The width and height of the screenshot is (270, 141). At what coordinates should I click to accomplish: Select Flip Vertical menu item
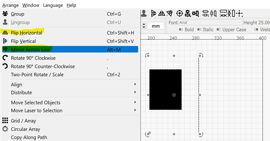click(70, 41)
